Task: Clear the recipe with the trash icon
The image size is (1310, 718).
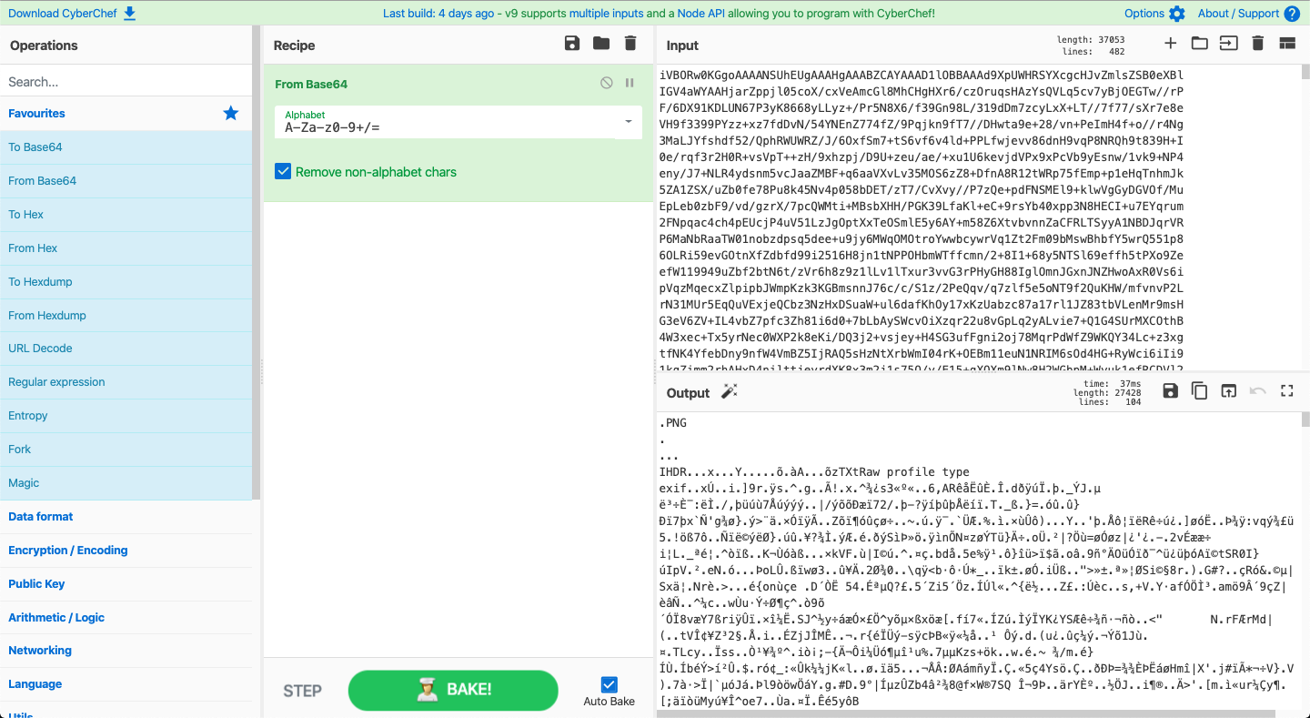Action: 630,44
